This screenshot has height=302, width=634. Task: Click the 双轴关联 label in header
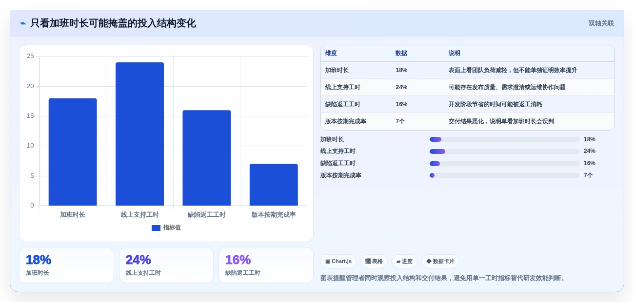click(x=601, y=23)
